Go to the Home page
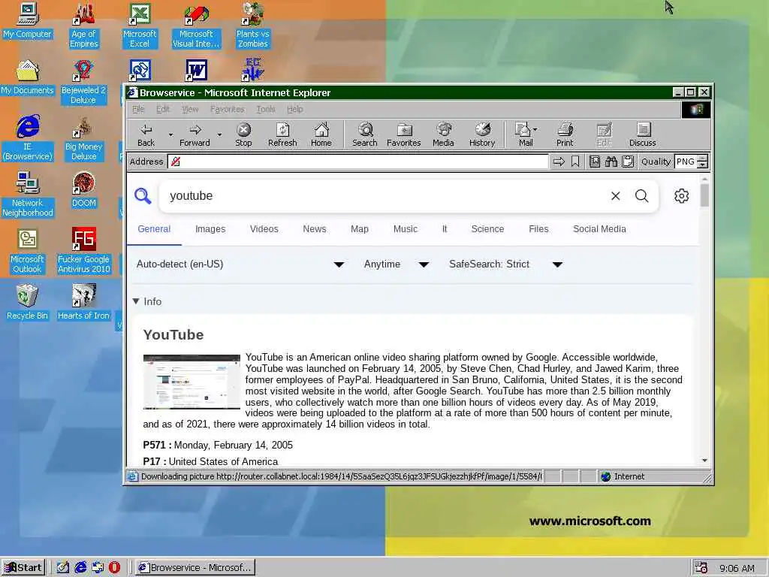Image resolution: width=769 pixels, height=577 pixels. coord(321,135)
